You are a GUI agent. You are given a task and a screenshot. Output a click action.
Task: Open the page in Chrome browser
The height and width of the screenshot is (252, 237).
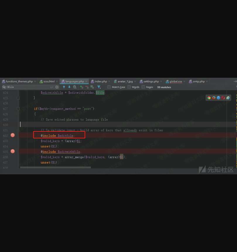pyautogui.click(x=209, y=98)
